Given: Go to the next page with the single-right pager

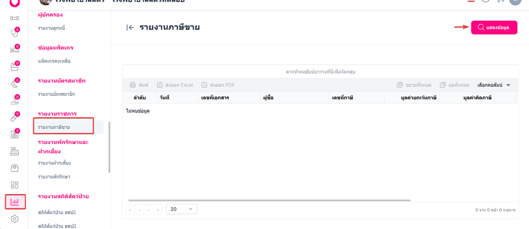Looking at the screenshot, I should click(x=148, y=210).
